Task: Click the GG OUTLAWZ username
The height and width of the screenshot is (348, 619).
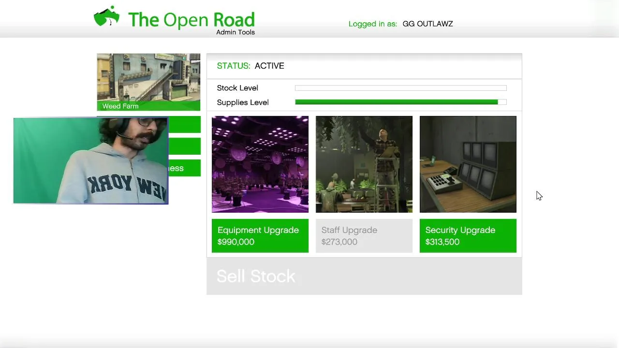Action: [428, 24]
